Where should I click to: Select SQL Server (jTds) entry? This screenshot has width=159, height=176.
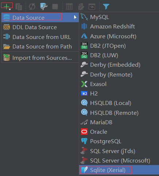[x=119, y=151]
